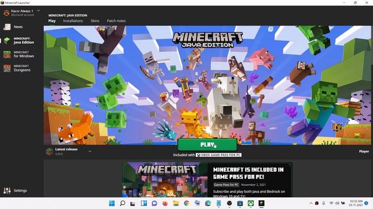Click the Racer Always 1 account avatar
Image resolution: width=373 pixels, height=209 pixels.
coord(6,13)
